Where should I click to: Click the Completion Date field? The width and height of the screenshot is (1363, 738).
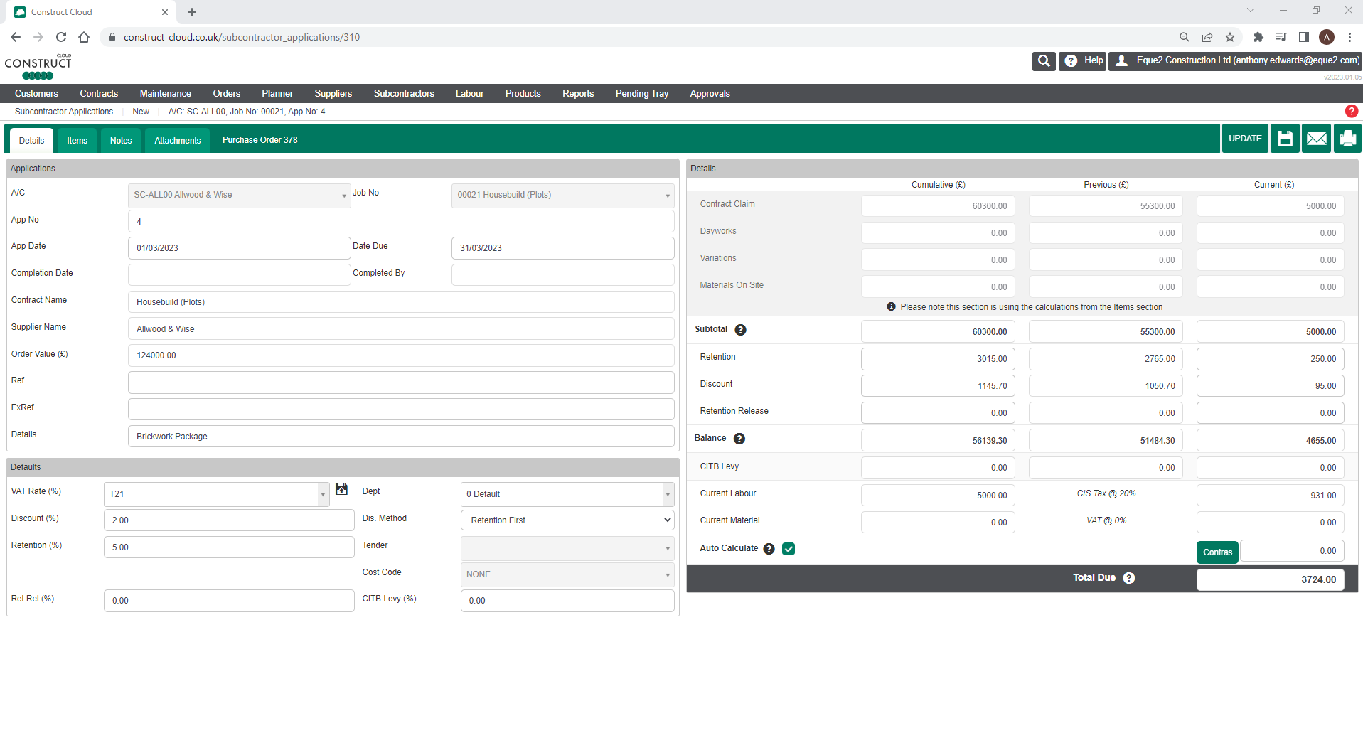tap(240, 274)
